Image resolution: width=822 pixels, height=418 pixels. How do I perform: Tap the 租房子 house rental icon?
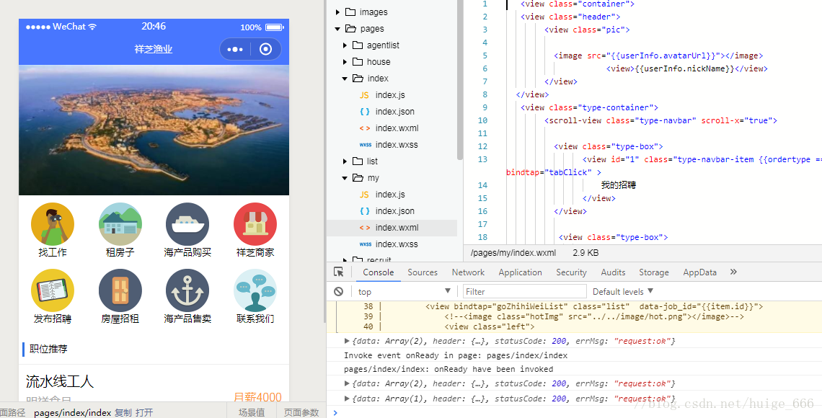[x=120, y=224]
